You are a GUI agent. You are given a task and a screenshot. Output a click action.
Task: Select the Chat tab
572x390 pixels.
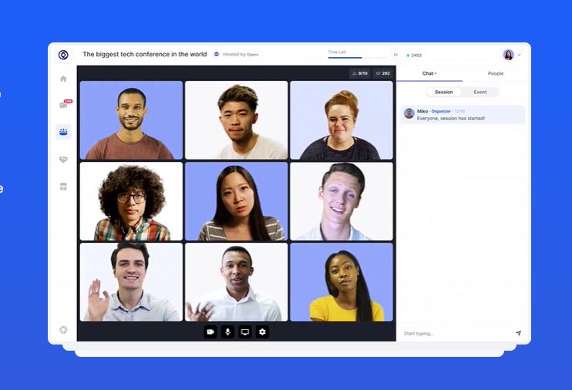429,73
